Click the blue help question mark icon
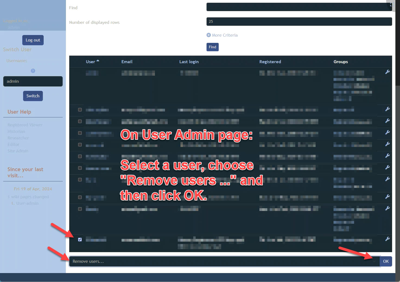The width and height of the screenshot is (400, 282). [x=33, y=71]
